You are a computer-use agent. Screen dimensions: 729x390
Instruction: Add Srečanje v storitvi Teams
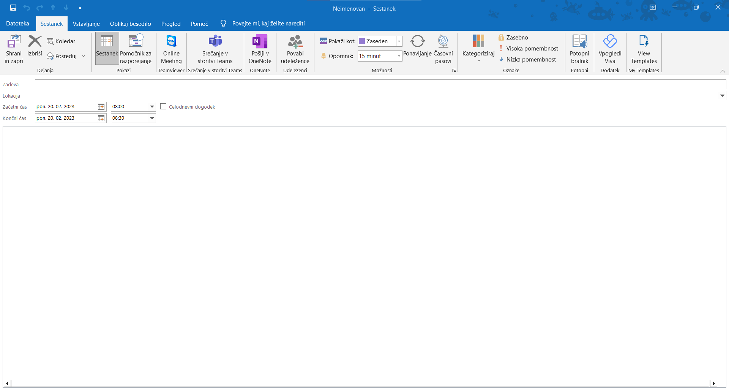pos(215,49)
